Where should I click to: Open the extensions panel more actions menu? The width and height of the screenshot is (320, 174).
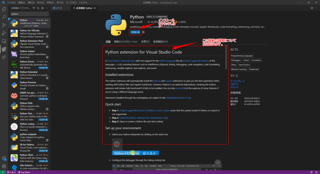(x=47, y=8)
